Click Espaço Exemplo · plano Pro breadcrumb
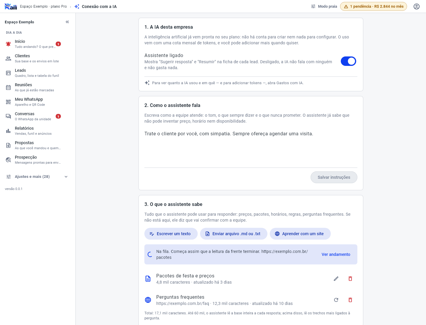This screenshot has height=325, width=426. (43, 6)
